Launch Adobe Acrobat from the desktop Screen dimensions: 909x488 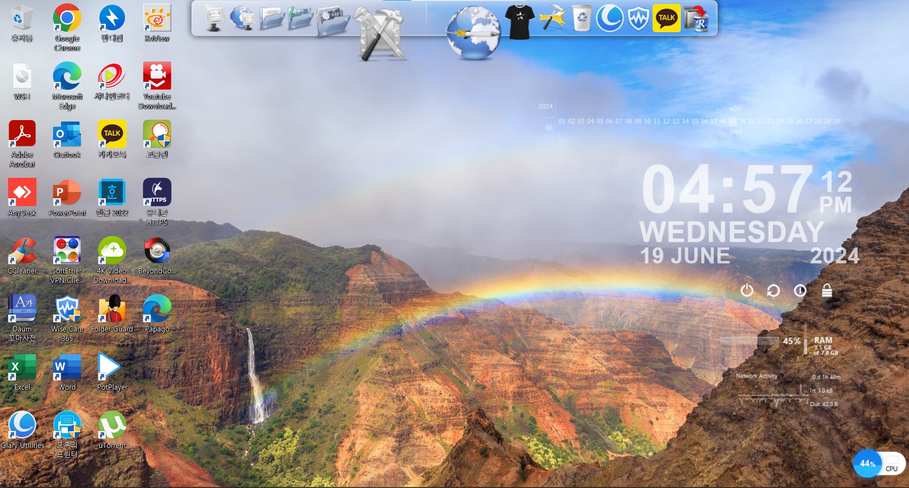22,144
